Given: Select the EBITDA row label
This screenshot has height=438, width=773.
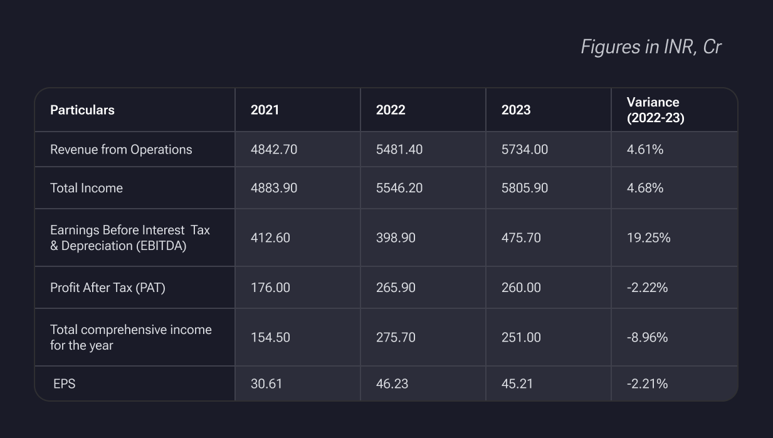Looking at the screenshot, I should (130, 238).
